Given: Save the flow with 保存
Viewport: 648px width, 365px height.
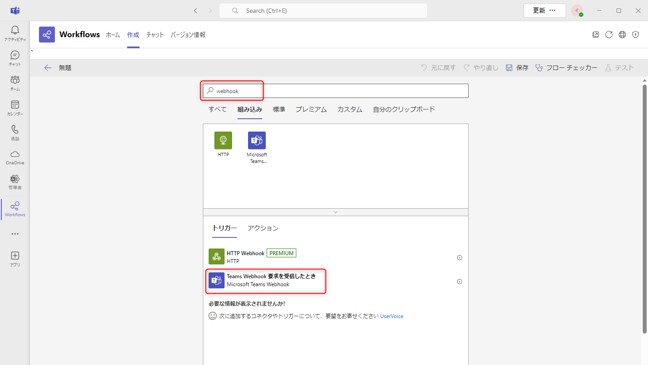Looking at the screenshot, I should [517, 68].
